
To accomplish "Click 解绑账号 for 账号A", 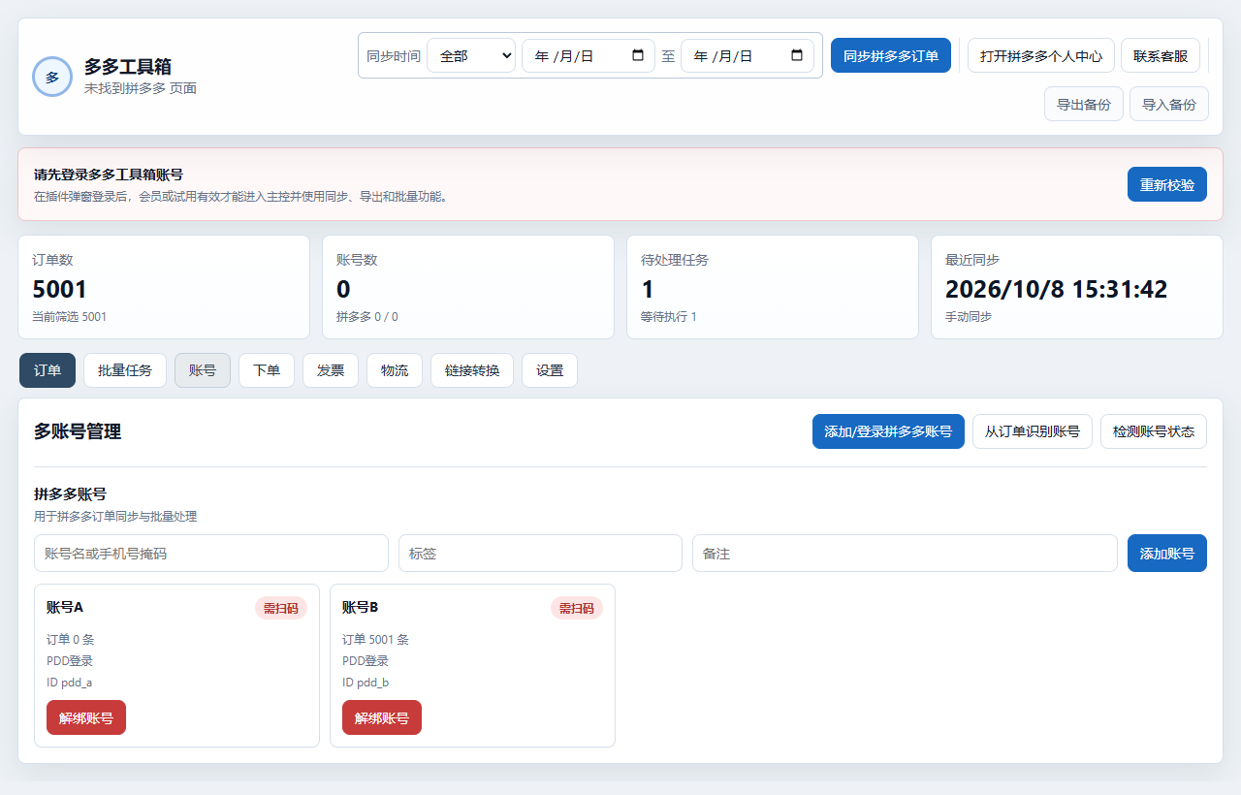I will coord(86,717).
